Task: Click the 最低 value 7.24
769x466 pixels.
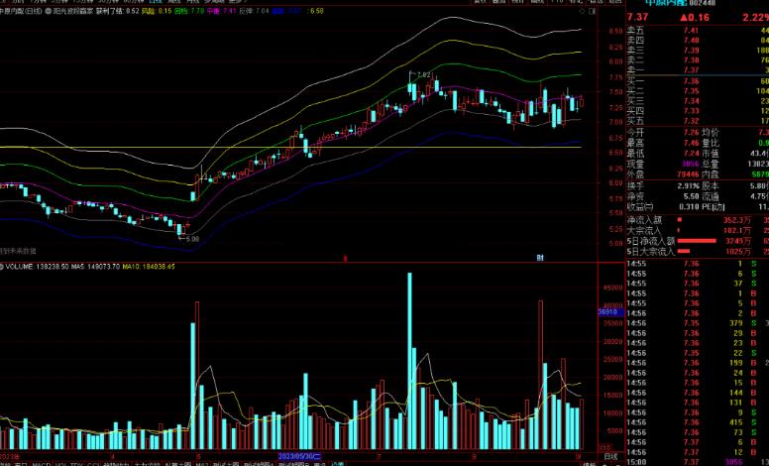Action: 691,153
